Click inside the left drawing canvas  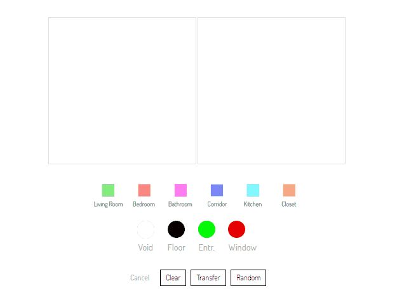pos(123,91)
